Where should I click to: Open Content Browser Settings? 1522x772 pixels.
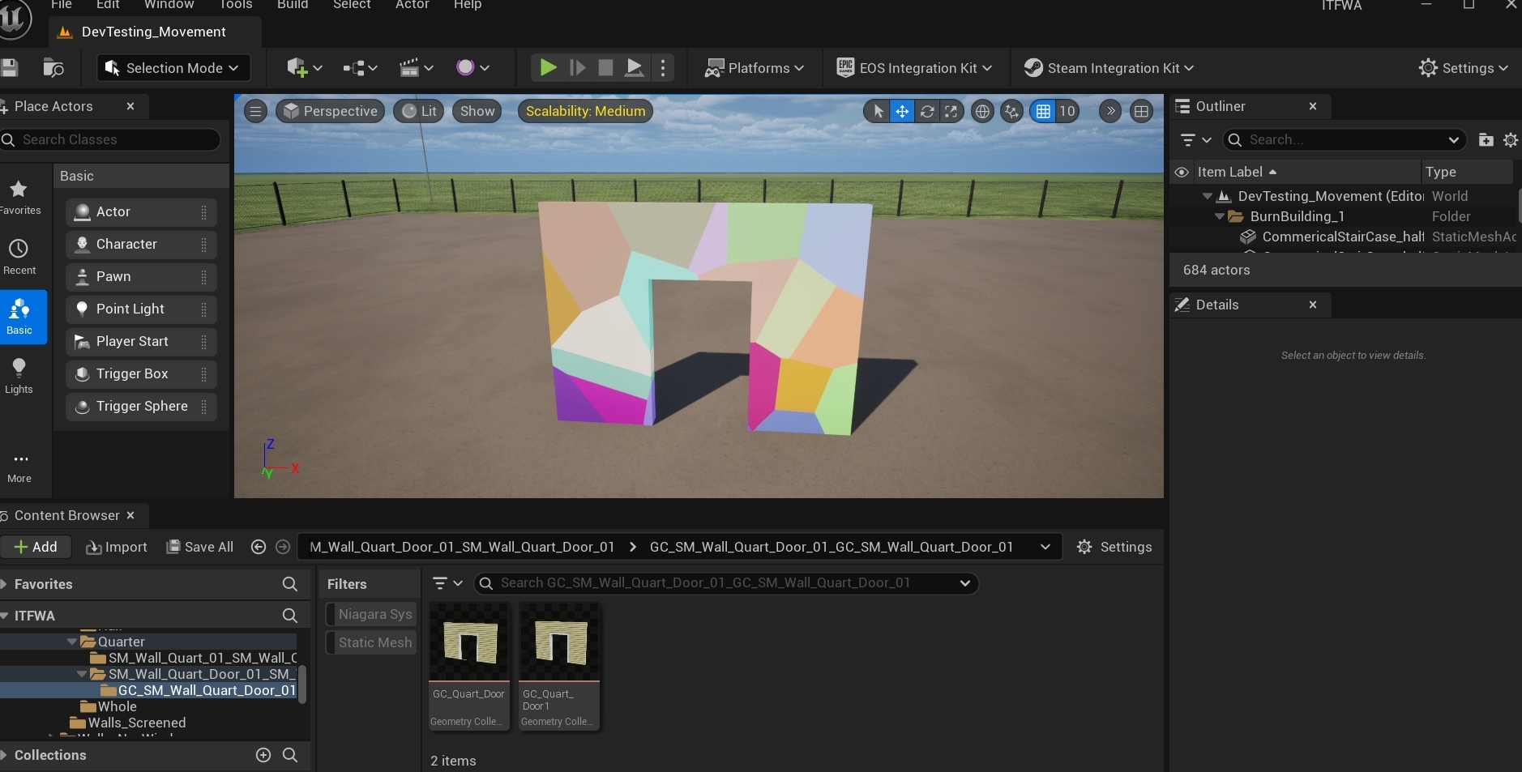click(x=1114, y=547)
